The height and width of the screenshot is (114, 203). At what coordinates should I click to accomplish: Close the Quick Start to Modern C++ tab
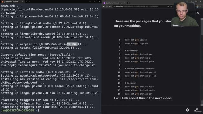click(125, 3)
